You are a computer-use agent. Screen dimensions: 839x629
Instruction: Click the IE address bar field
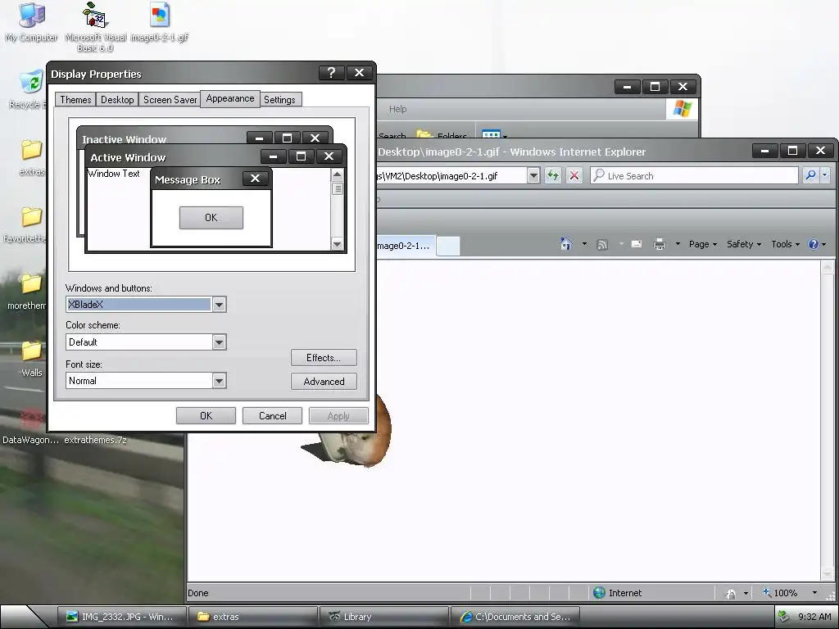(x=451, y=175)
